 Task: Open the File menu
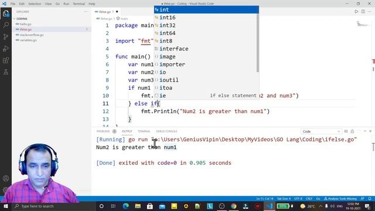13,4
